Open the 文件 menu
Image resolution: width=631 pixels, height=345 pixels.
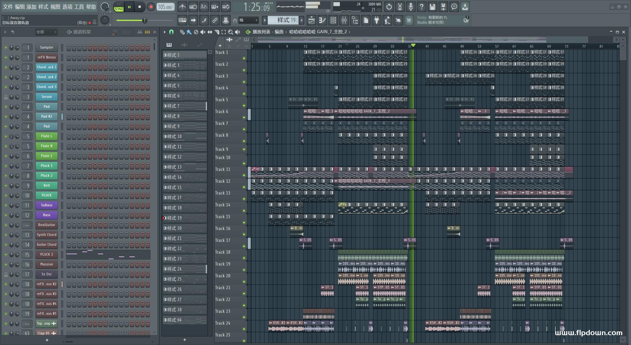(x=8, y=7)
